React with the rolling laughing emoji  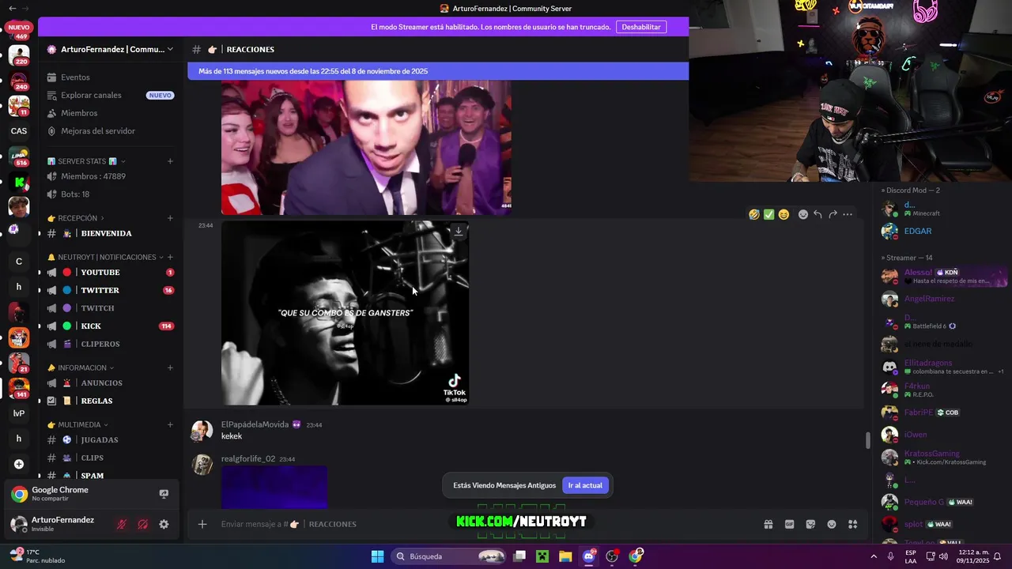(754, 214)
